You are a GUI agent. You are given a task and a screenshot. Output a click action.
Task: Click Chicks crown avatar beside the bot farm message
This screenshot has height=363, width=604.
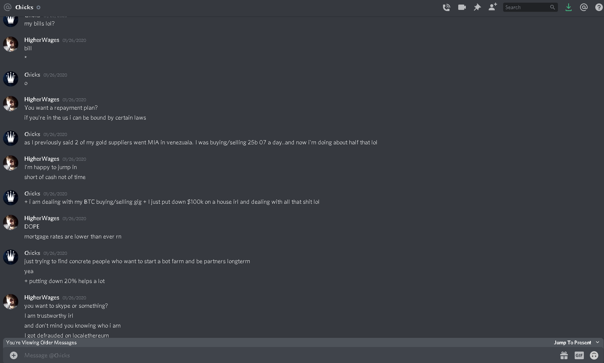(11, 257)
